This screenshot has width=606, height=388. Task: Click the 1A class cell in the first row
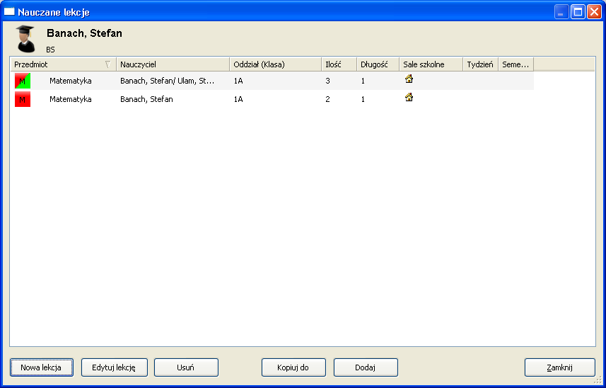point(238,81)
